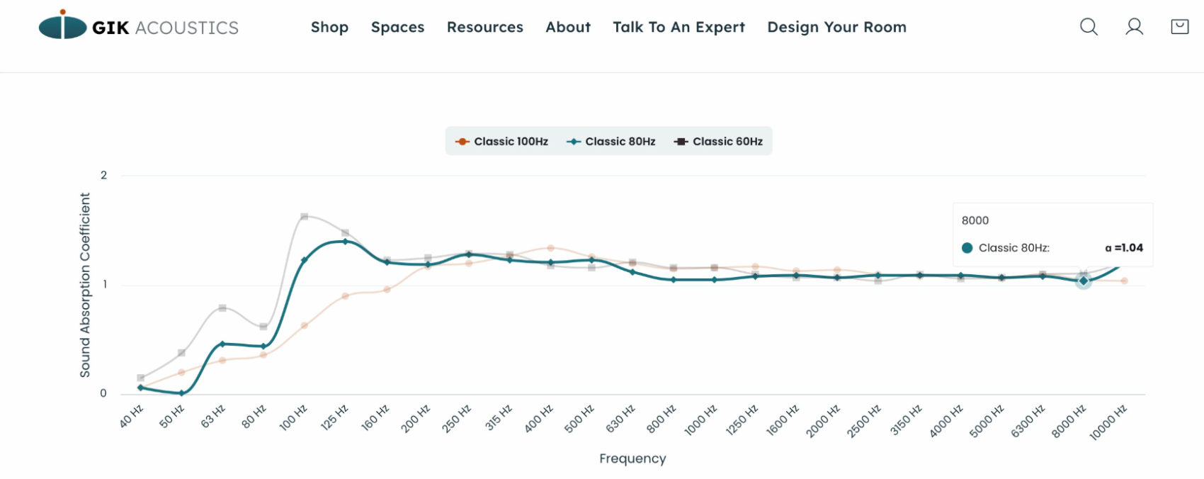Click the 10000 Hz axis label
Viewport: 1204px width, 479px height.
click(x=1108, y=422)
